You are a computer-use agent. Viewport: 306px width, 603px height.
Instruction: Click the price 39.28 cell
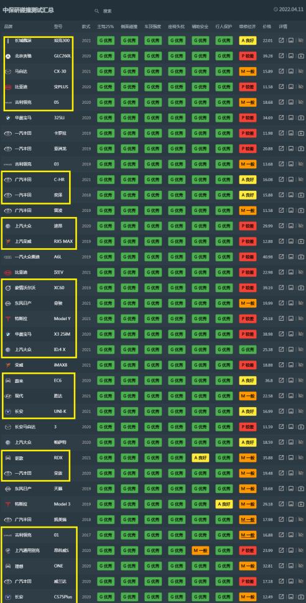pyautogui.click(x=267, y=56)
